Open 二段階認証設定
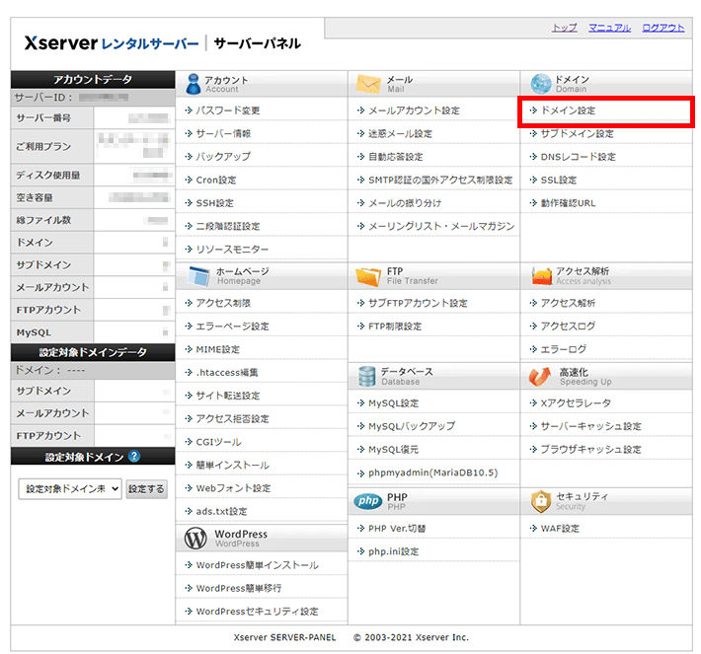The height and width of the screenshot is (654, 701). click(x=227, y=227)
